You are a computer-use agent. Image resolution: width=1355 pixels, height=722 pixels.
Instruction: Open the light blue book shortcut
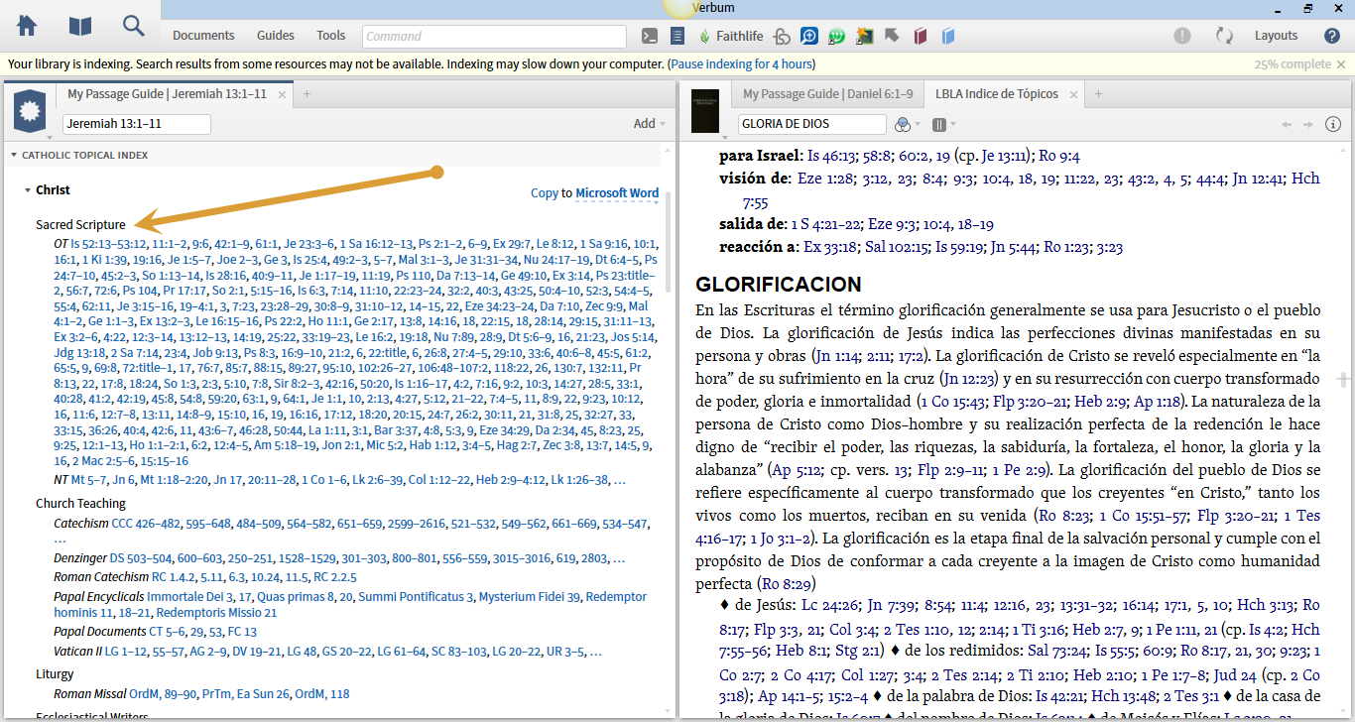point(948,37)
